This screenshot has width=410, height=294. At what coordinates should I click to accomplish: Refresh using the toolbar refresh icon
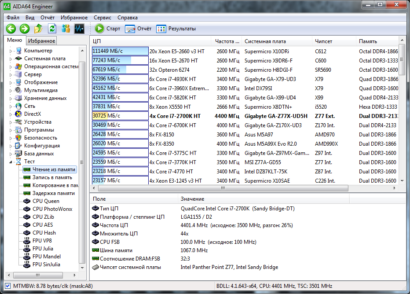(52, 29)
